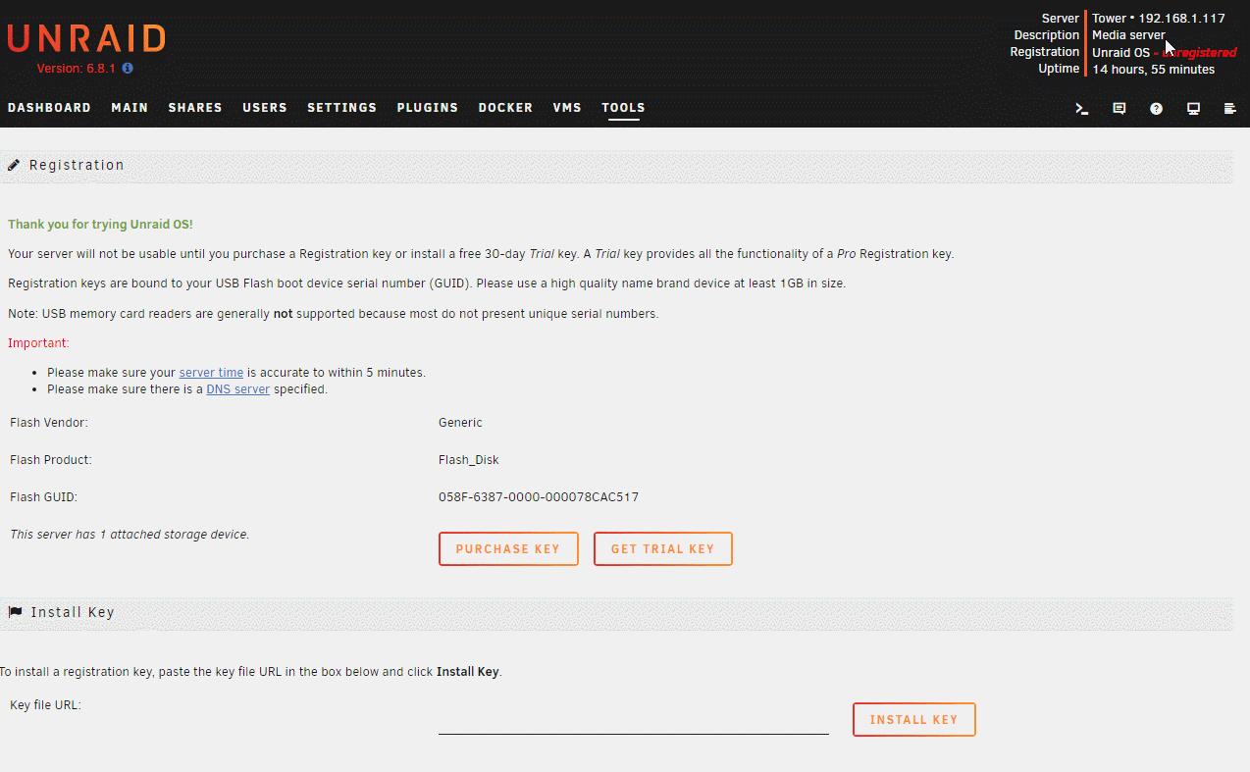Click the info monitor icon
The height and width of the screenshot is (772, 1250).
coord(1193,109)
